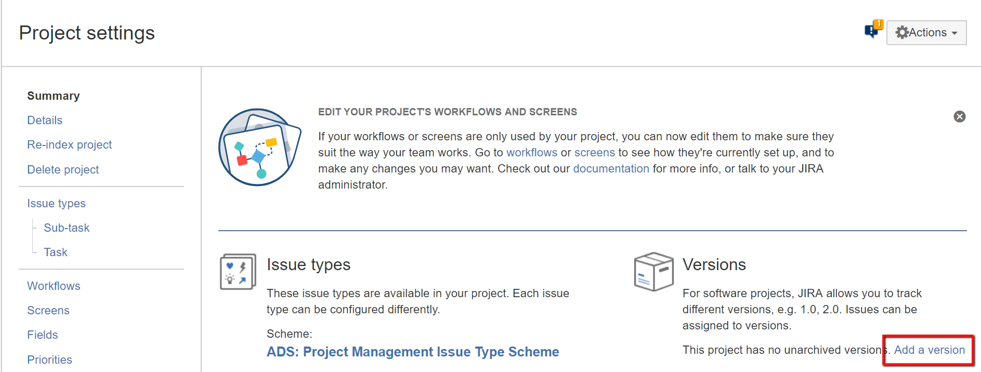Open the documentation link in banner
Screen dimensions: 981x372
(x=611, y=168)
